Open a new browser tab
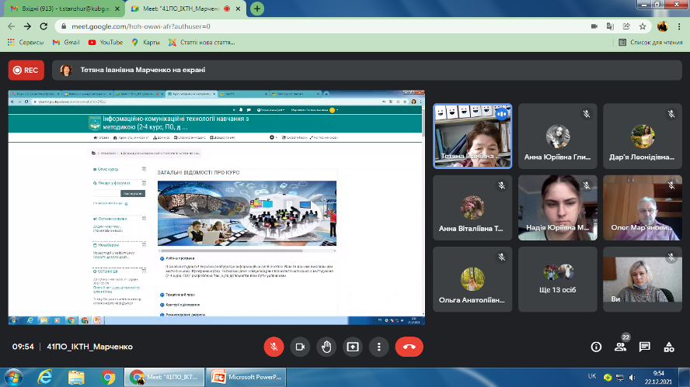Viewport: 690px width, 387px height. click(256, 9)
